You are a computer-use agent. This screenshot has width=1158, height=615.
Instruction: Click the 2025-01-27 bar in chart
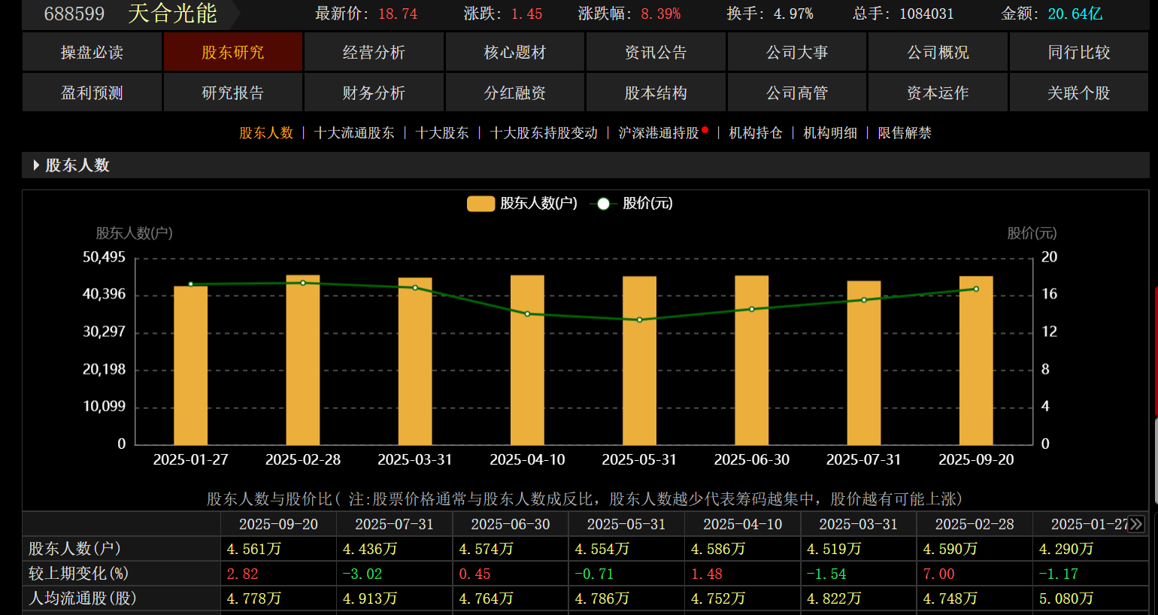click(191, 365)
